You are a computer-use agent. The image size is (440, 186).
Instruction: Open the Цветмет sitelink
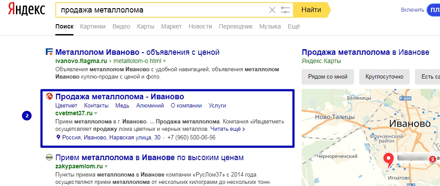67,106
